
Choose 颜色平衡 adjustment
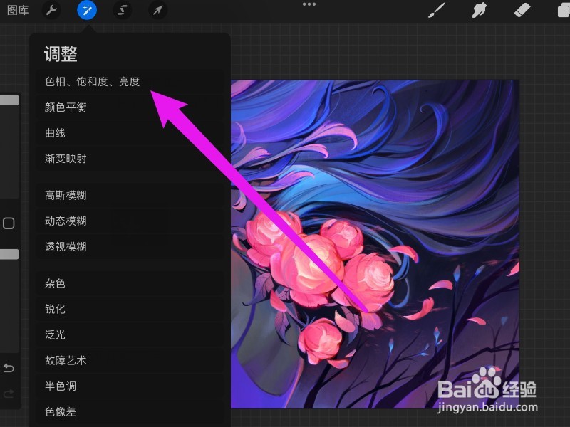(x=130, y=107)
